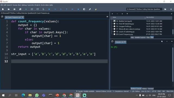
Task: Open the Run menu
Action: [20, 5]
